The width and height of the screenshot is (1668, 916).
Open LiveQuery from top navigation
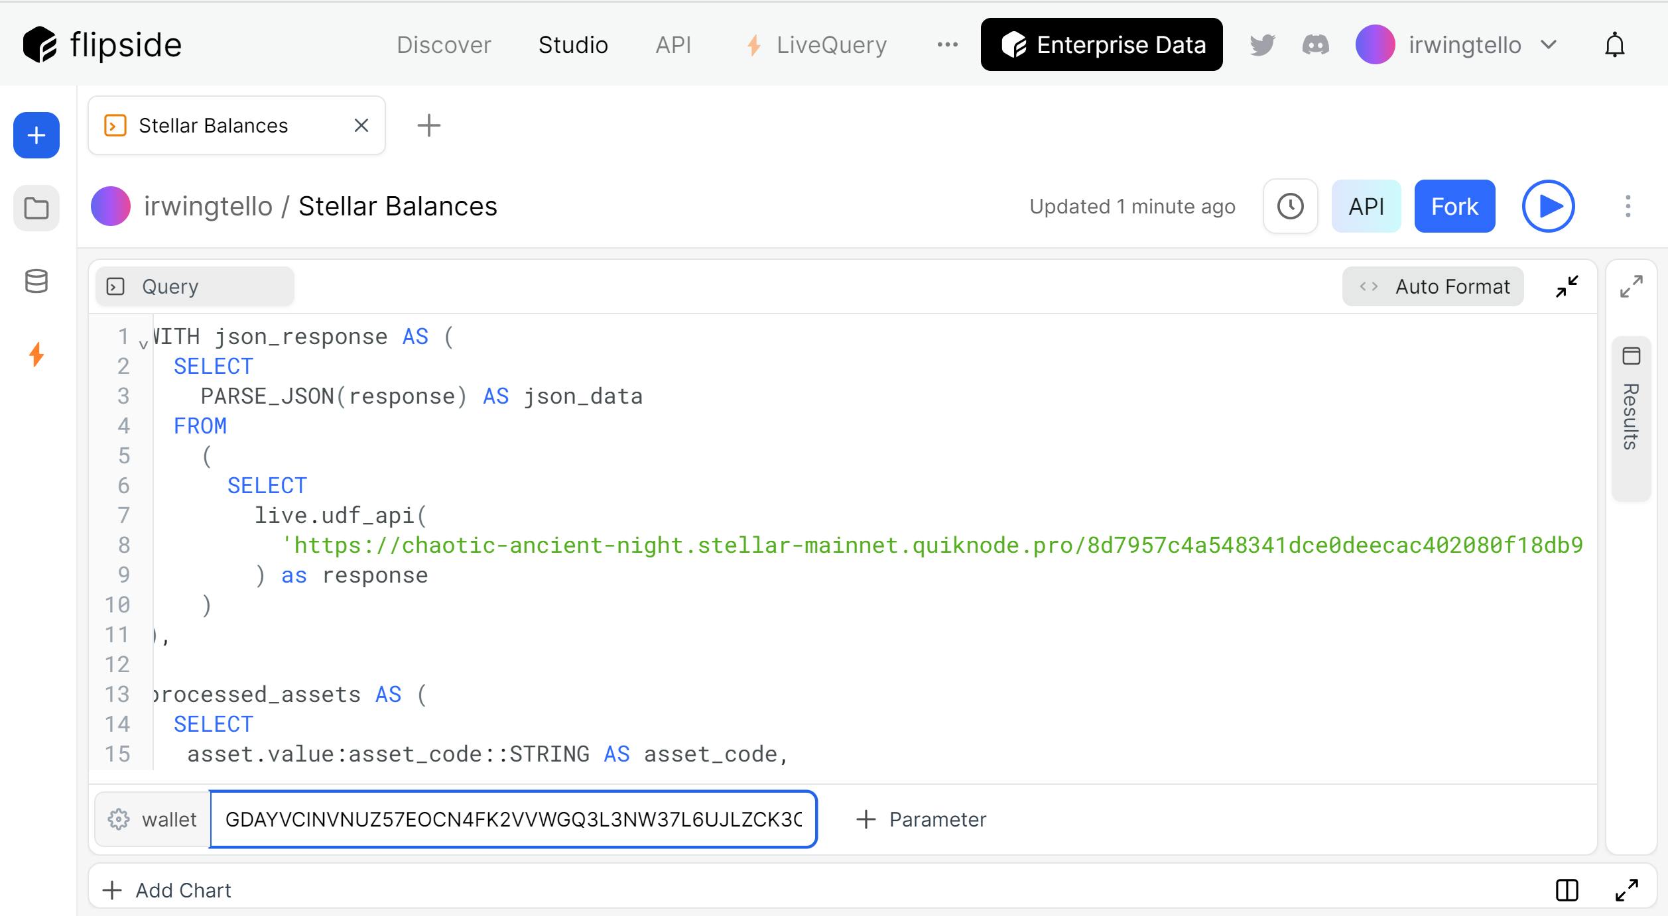(816, 44)
